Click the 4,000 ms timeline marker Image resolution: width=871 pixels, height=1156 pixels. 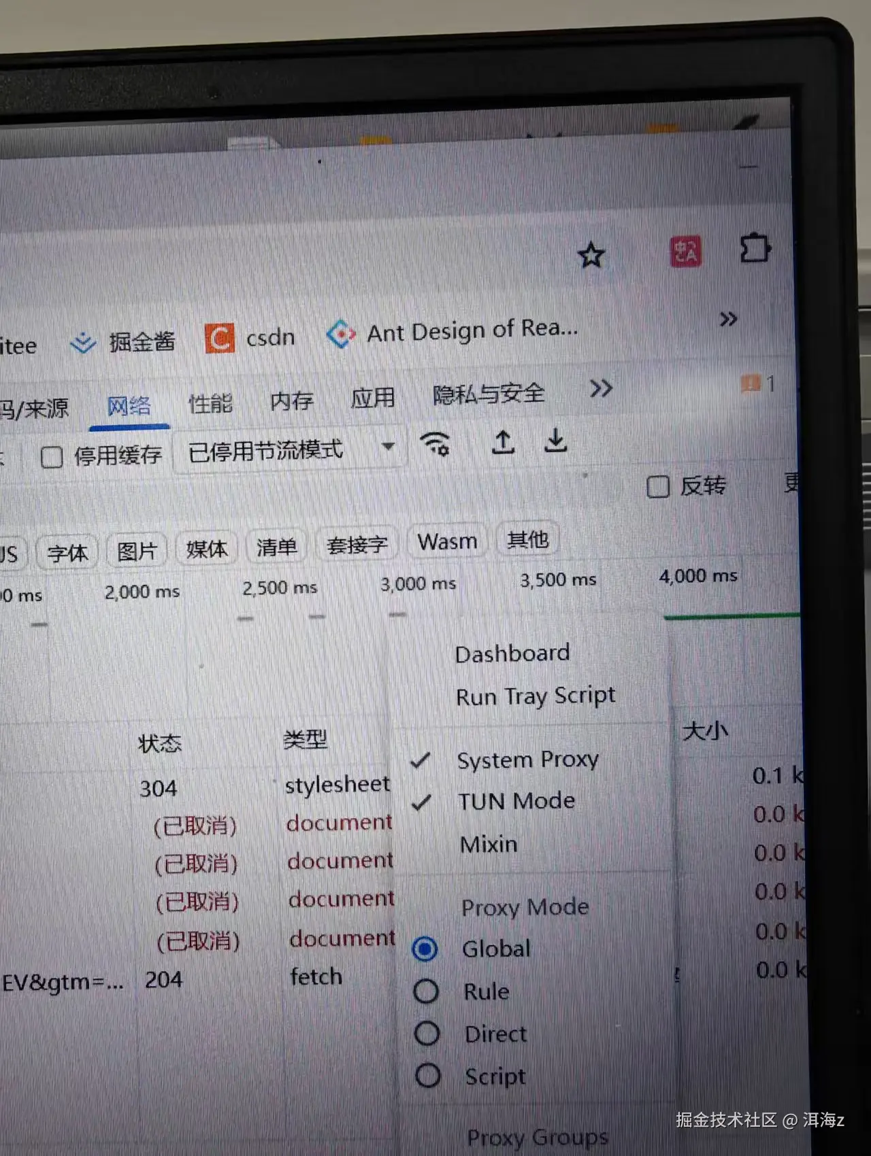698,576
